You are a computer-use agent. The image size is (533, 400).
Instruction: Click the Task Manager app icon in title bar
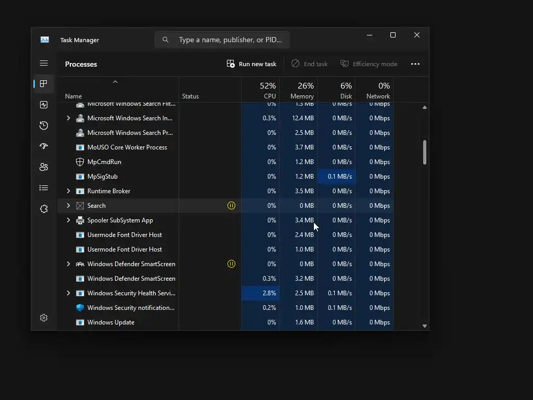click(45, 40)
